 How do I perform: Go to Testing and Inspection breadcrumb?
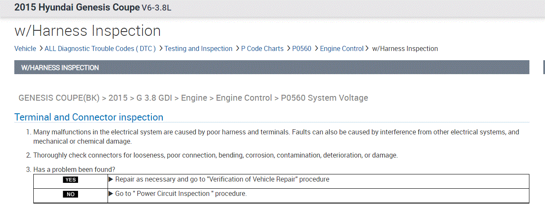pos(198,48)
